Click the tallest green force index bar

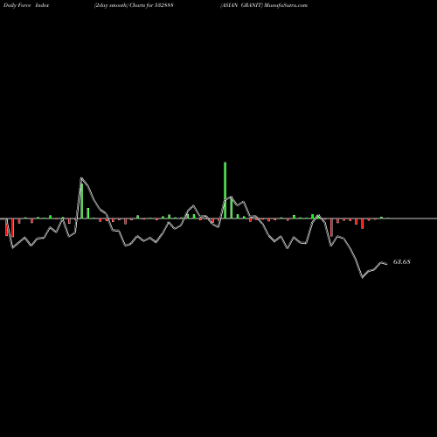pos(225,191)
